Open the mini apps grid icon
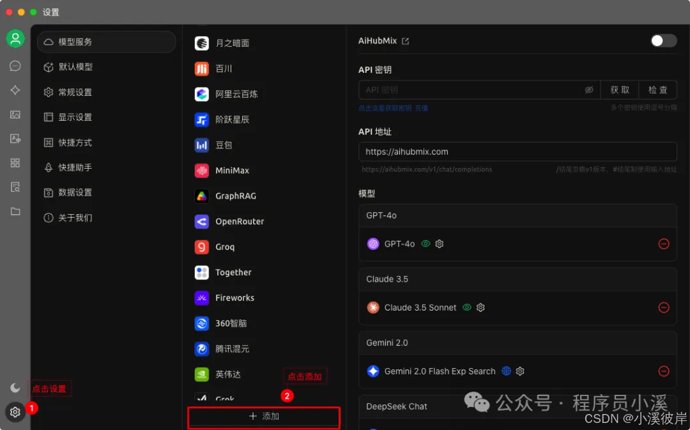Image resolution: width=690 pixels, height=430 pixels. pyautogui.click(x=15, y=163)
